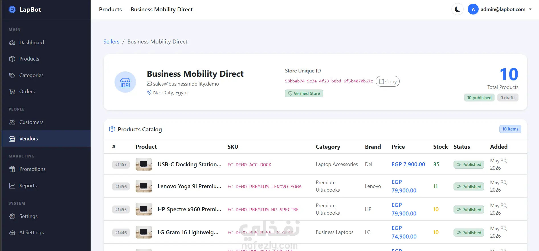Viewport: 539px width, 251px height.
Task: Click the Price column header
Action: 398,147
